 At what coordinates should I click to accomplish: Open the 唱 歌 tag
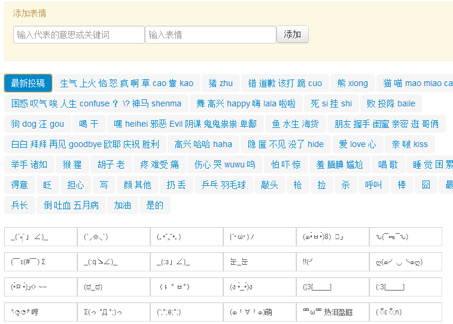coord(388,164)
